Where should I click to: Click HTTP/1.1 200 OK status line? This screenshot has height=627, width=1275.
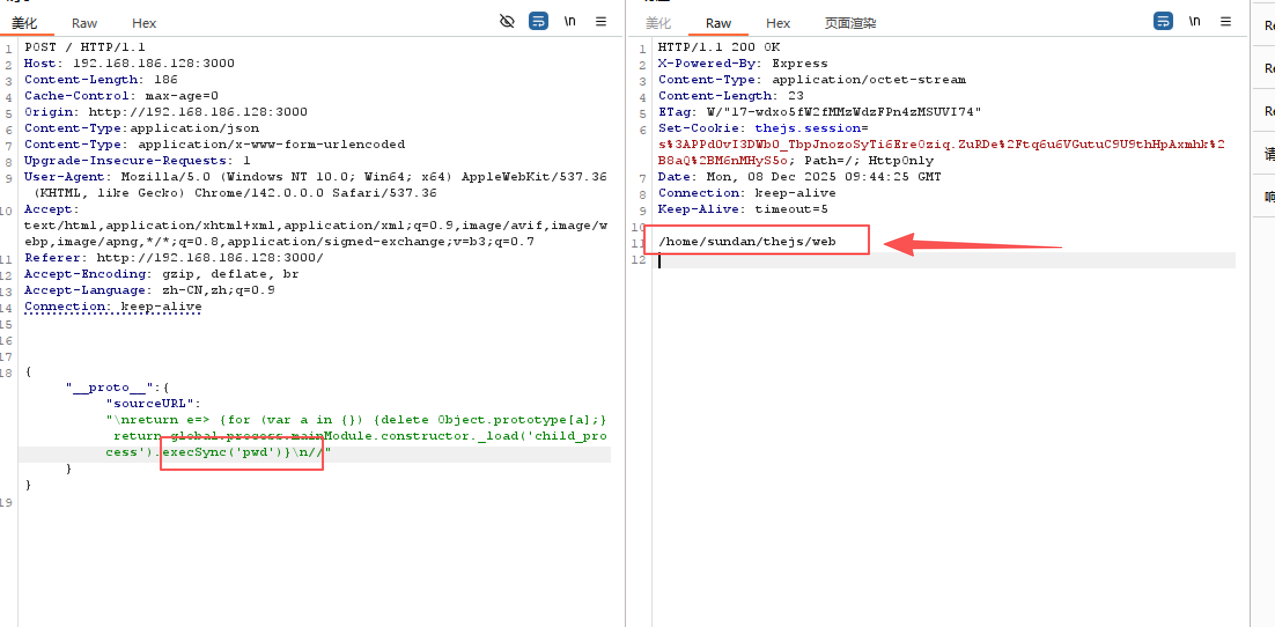point(719,47)
